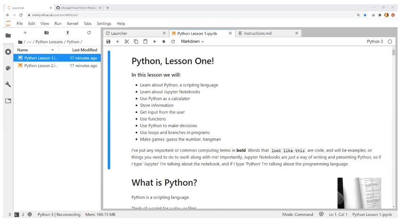Click the kernel count icon in status bar

(30, 214)
